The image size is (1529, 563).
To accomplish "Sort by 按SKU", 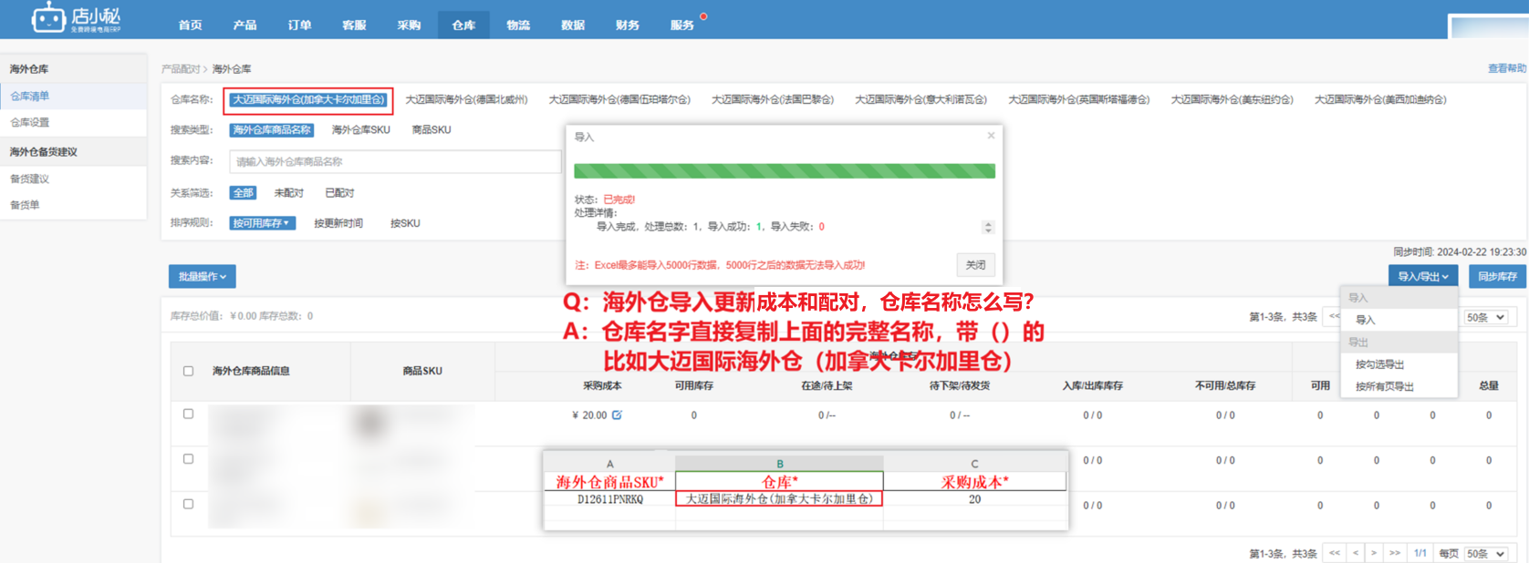I will point(405,223).
